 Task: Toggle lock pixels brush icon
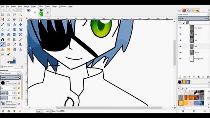(x=184, y=23)
